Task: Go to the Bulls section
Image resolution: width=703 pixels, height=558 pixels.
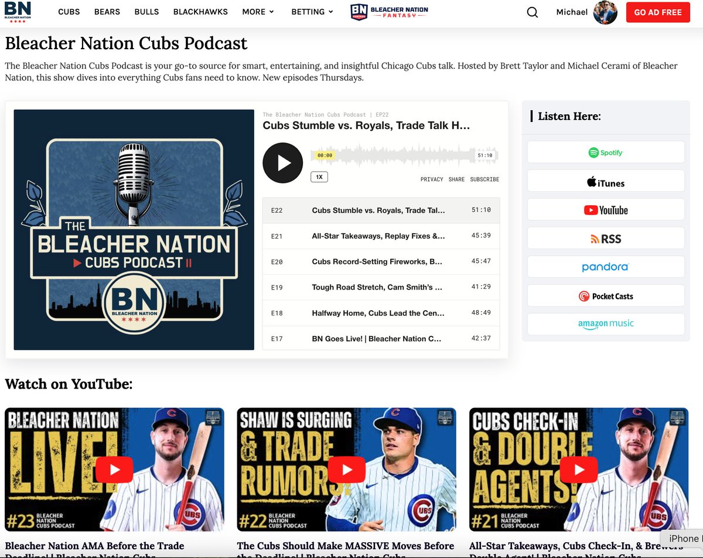Action: tap(146, 12)
